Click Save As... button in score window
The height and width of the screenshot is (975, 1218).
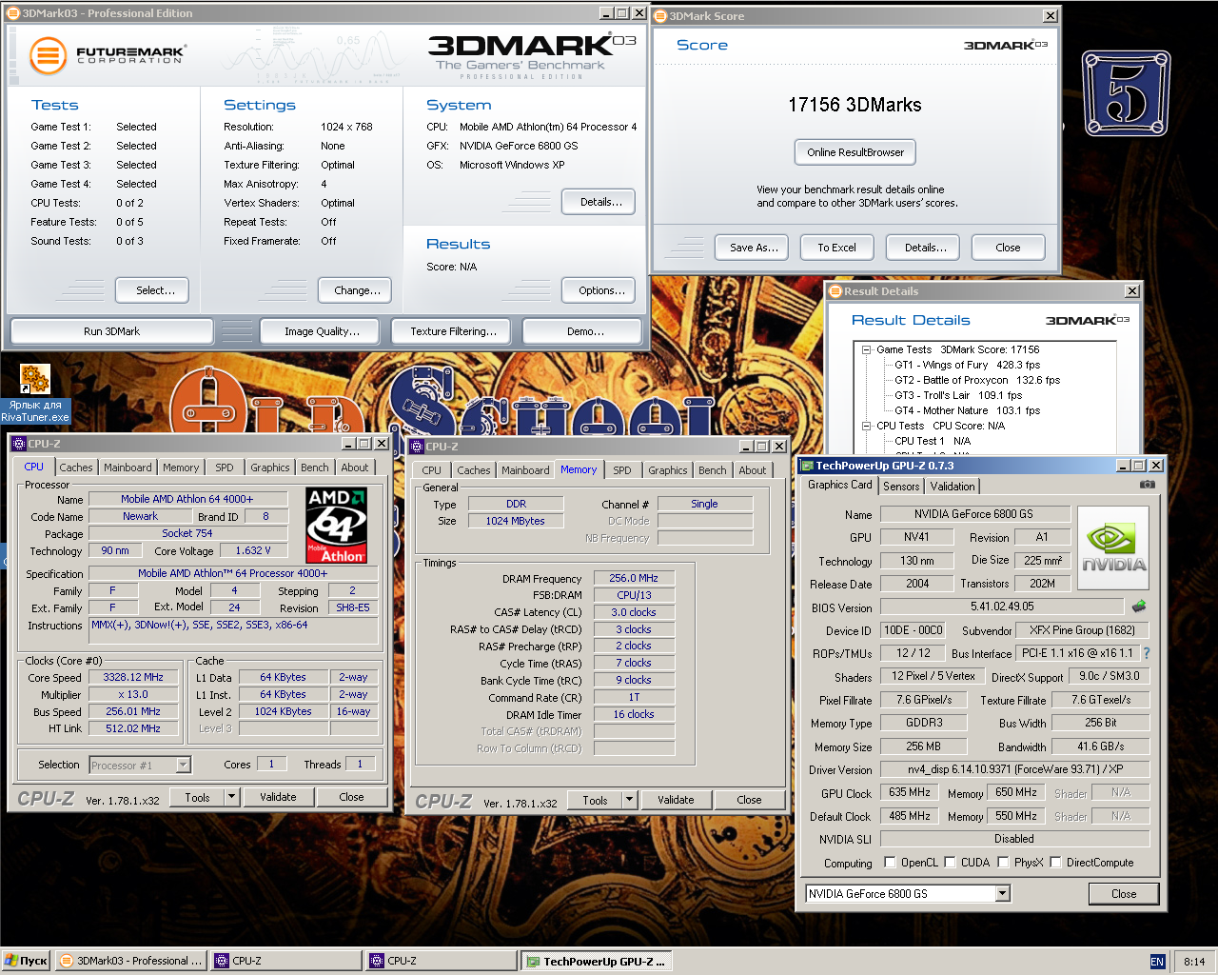(x=754, y=248)
